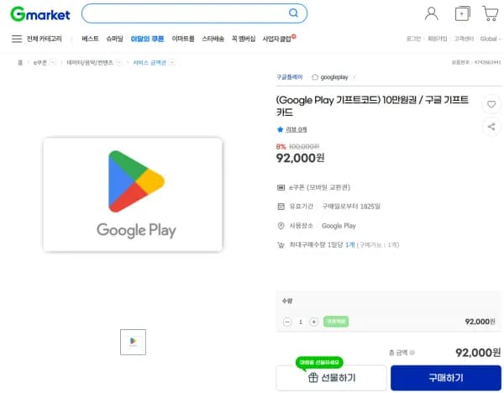The width and height of the screenshot is (504, 393).
Task: Open the user account icon
Action: pyautogui.click(x=432, y=13)
